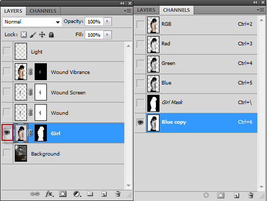267x201 pixels.
Task: Select the Wound Screen layer name
Action: [68, 93]
